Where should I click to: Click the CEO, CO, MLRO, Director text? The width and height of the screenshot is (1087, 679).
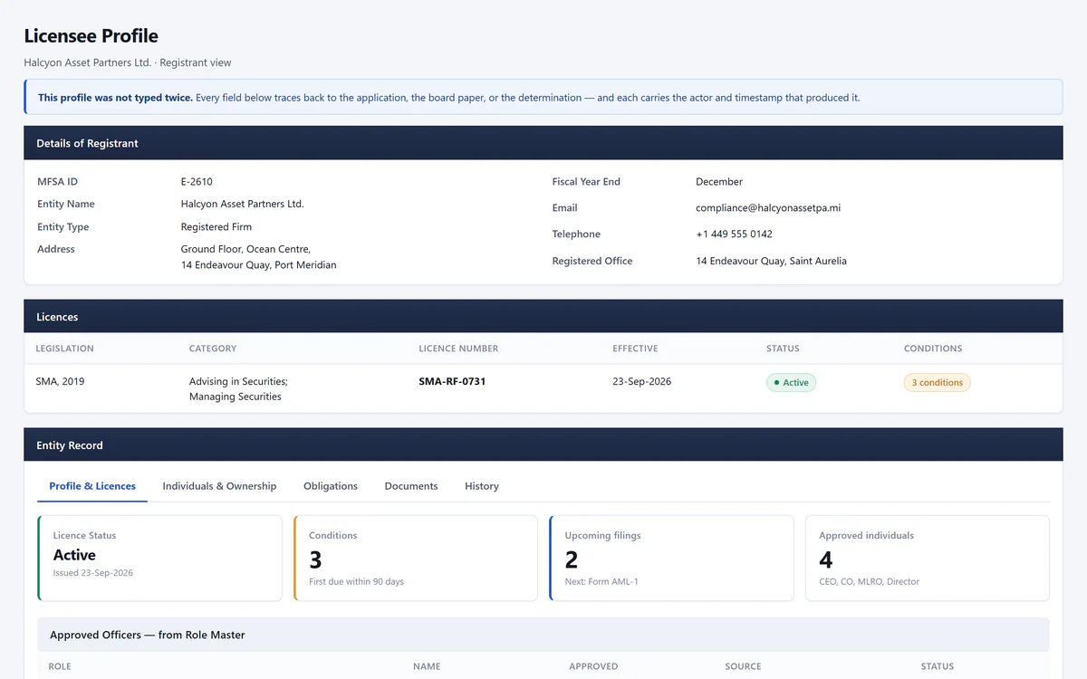coord(869,581)
